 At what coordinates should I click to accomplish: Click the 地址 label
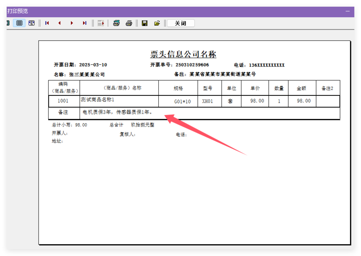coord(58,141)
